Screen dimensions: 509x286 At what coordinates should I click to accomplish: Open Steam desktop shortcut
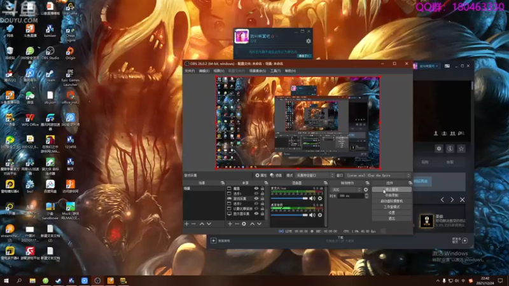50,73
